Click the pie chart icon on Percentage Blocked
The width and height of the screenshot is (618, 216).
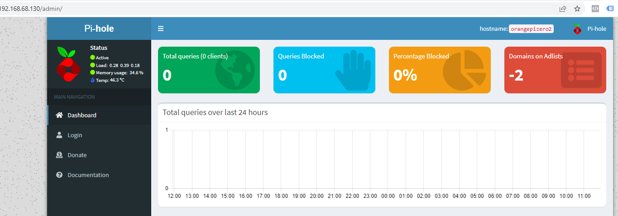pos(464,70)
